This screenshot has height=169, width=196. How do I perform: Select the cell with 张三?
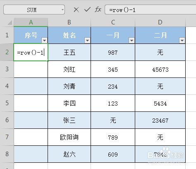coord(69,120)
